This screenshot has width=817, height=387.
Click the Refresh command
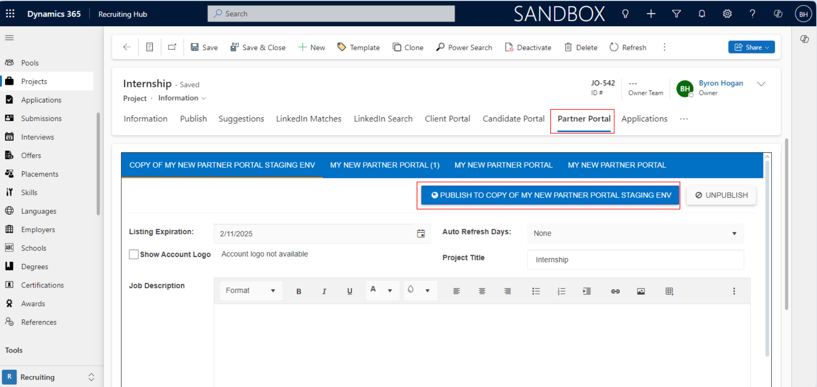click(628, 47)
